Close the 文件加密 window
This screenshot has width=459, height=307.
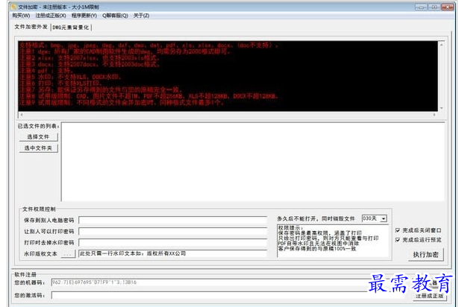coord(448,7)
